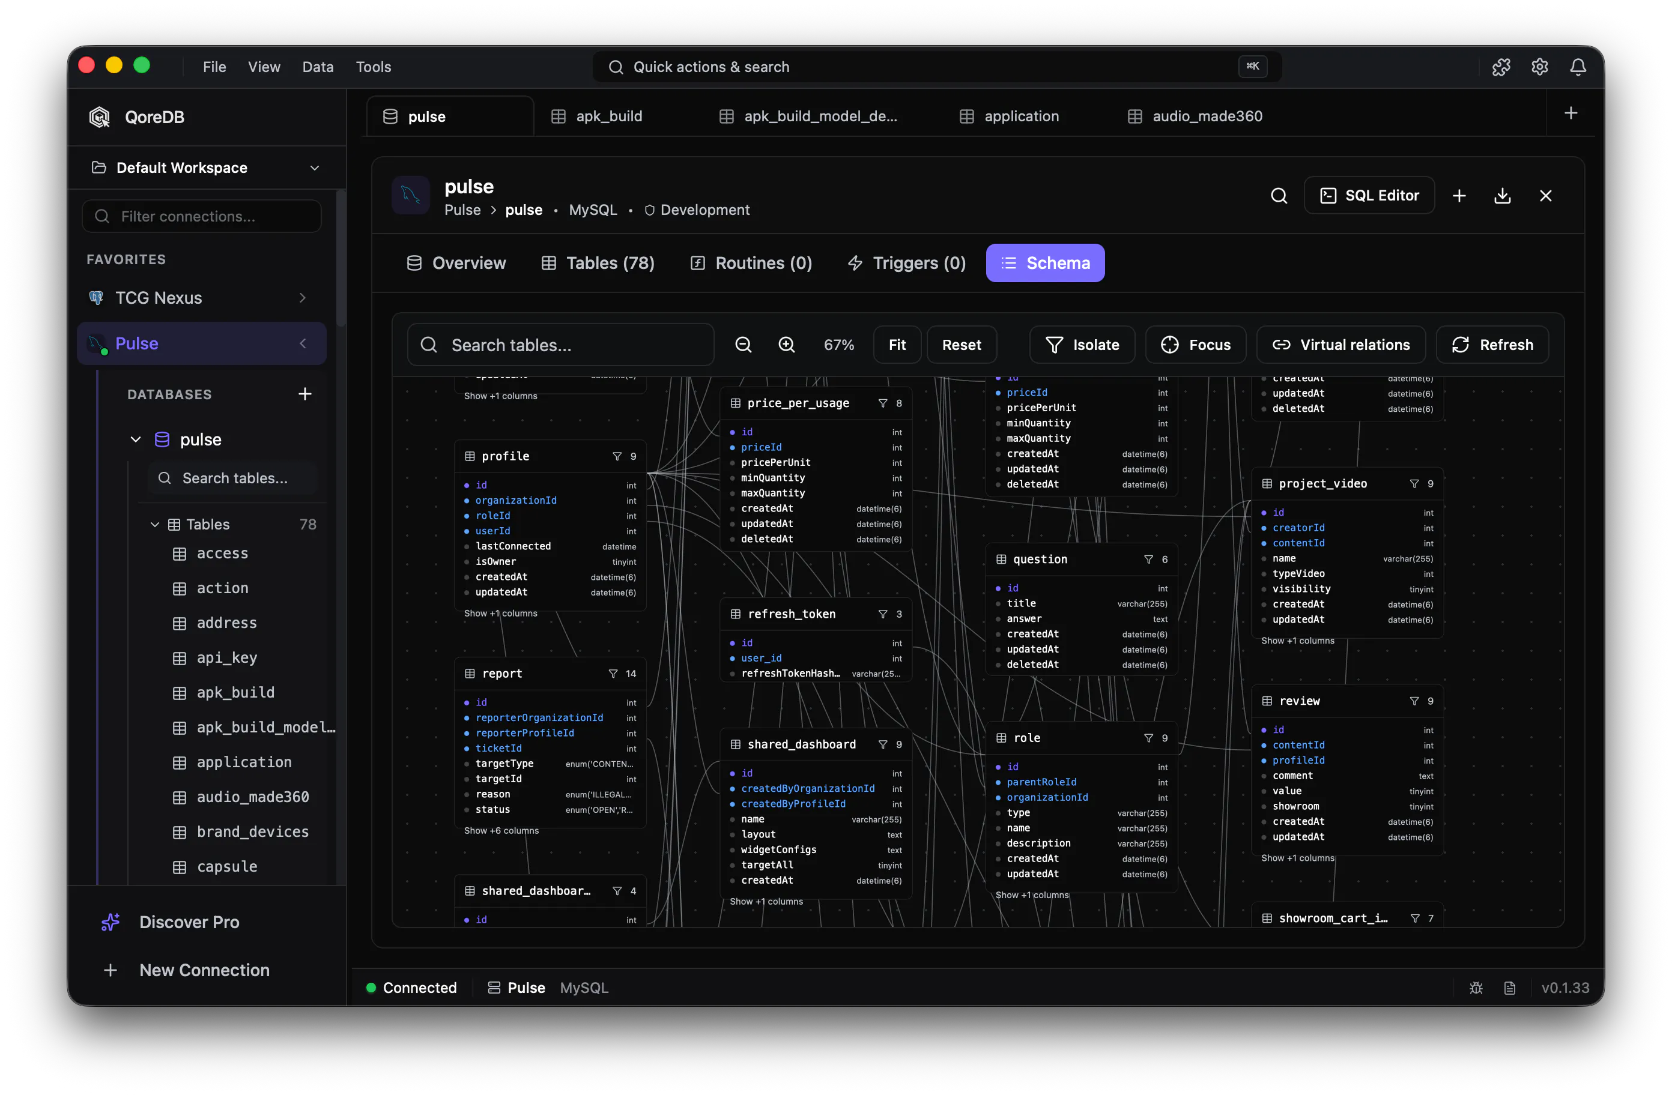Show +6 columns on report table
1672x1095 pixels.
pyautogui.click(x=501, y=830)
